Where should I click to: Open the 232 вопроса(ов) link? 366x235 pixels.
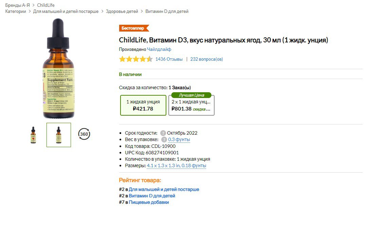[x=206, y=59]
